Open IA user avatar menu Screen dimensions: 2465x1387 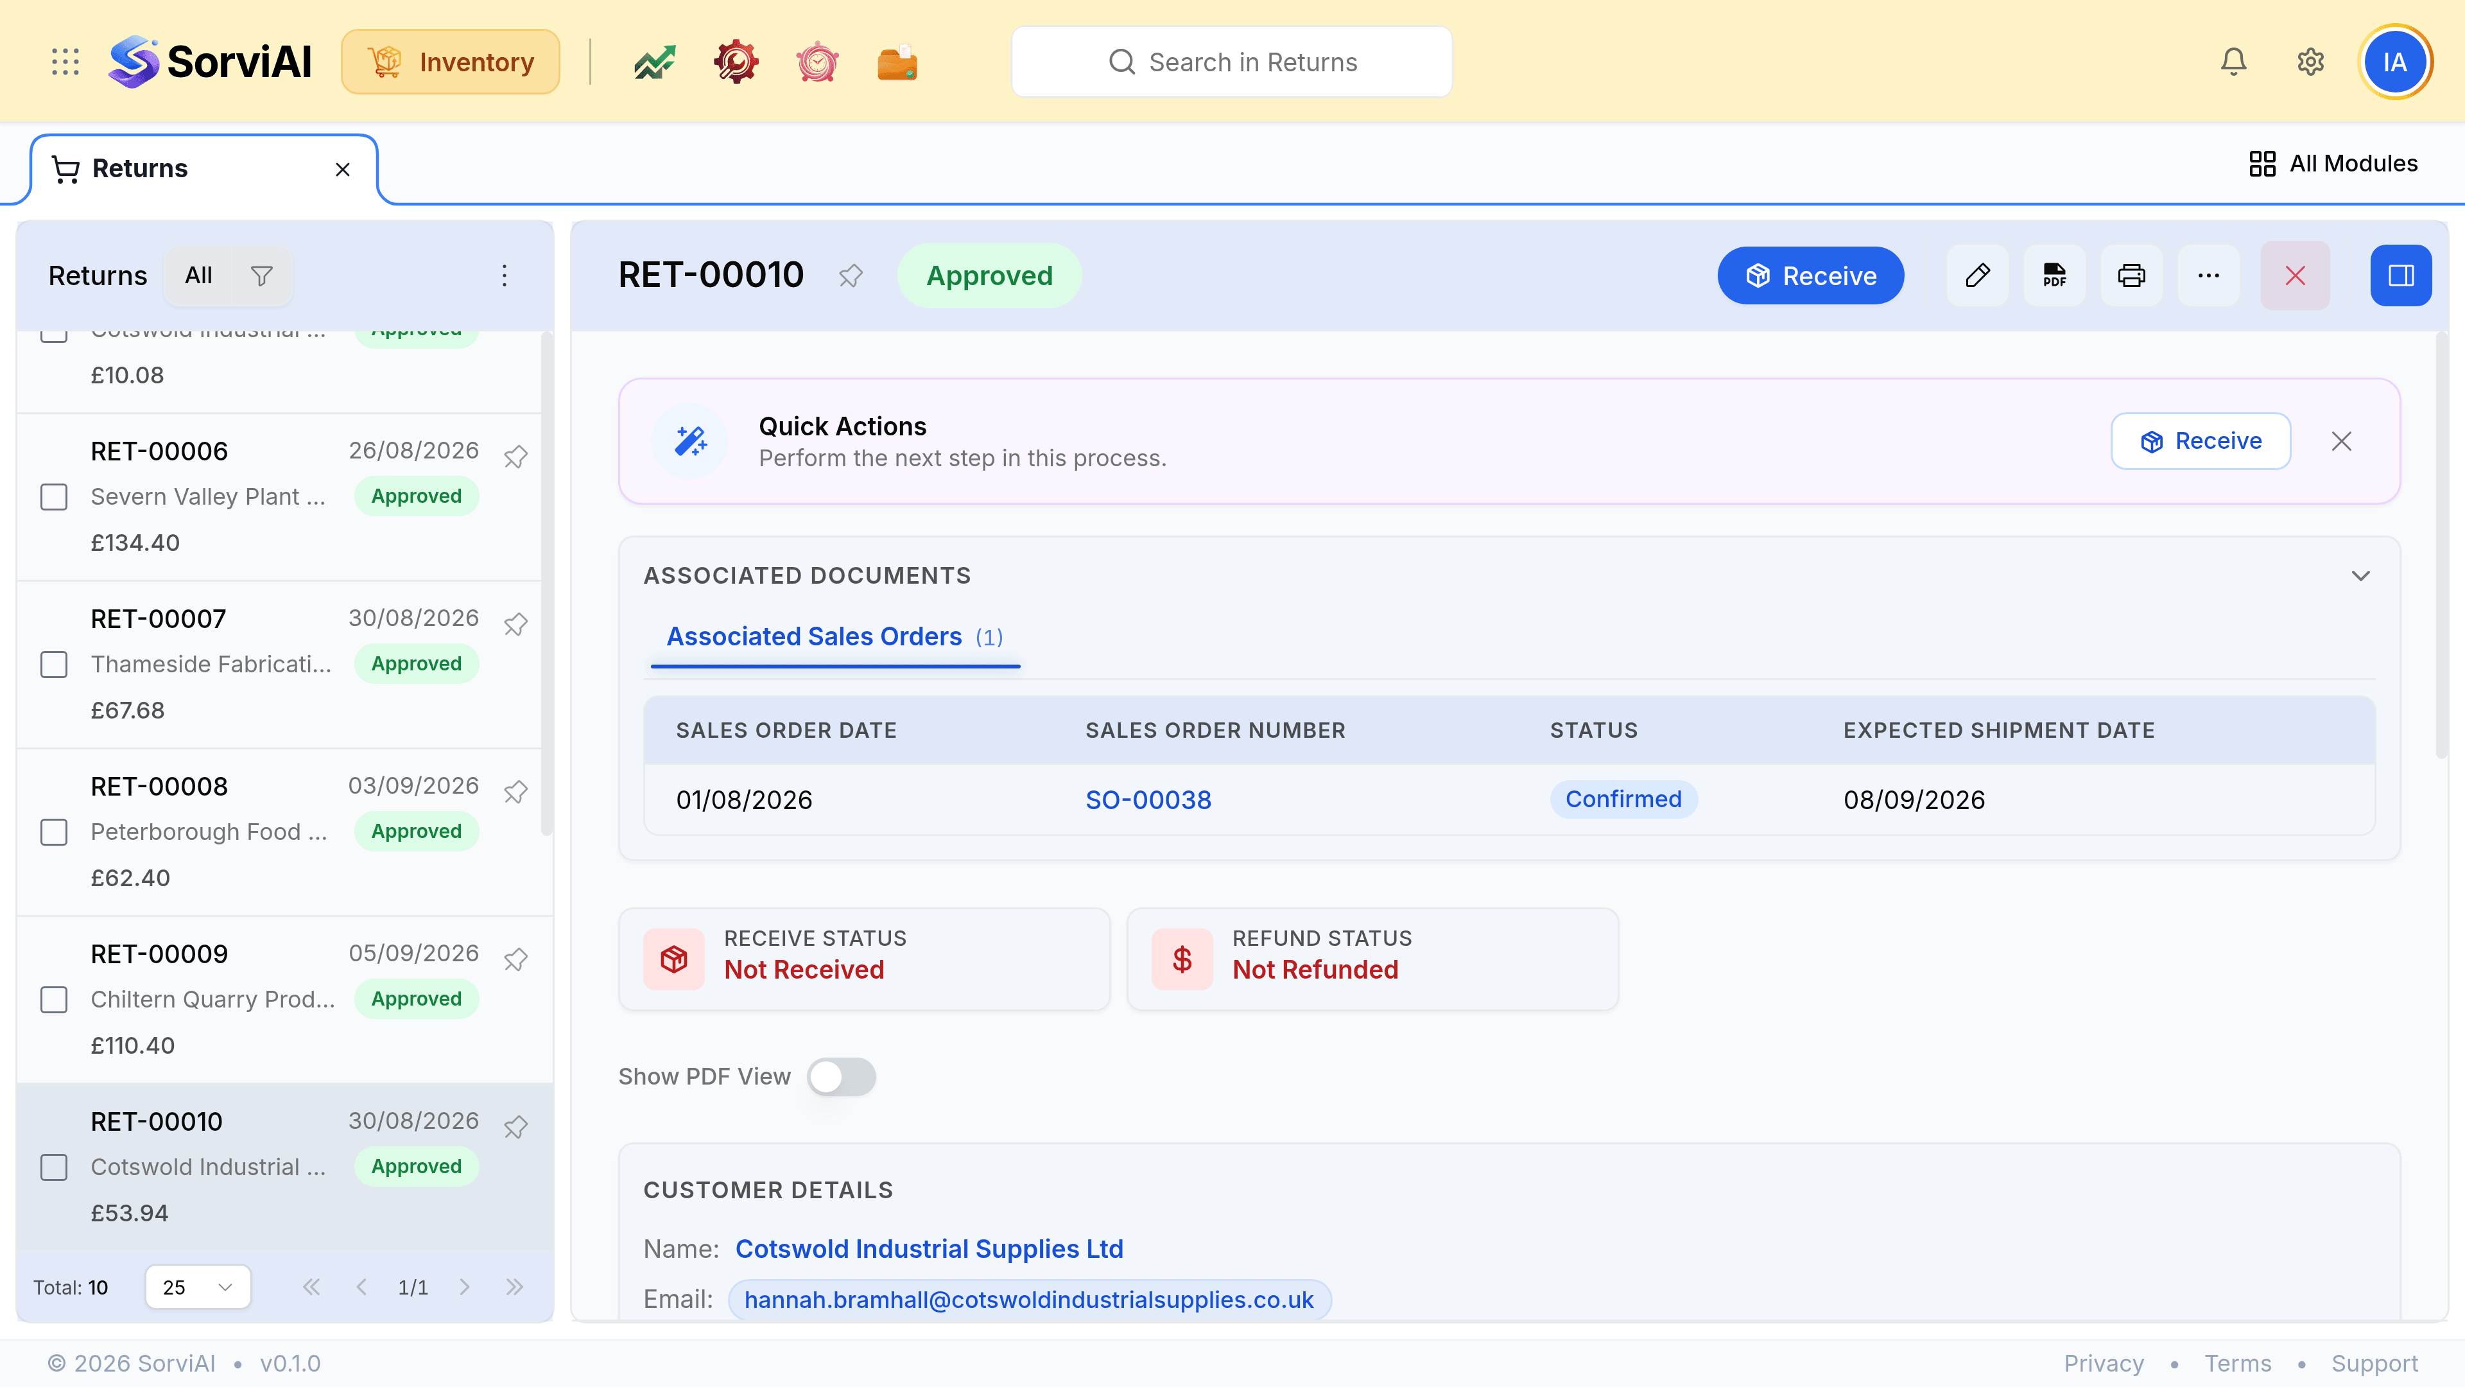click(x=2395, y=62)
